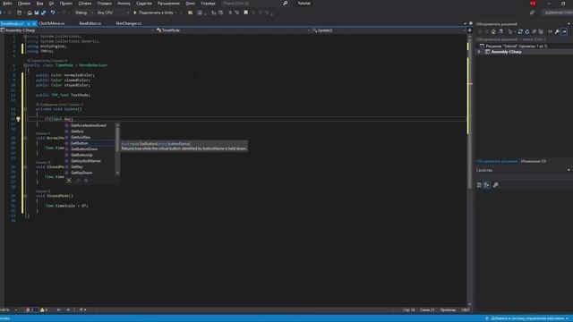The width and height of the screenshot is (573, 322).
Task: Click Solution Explorer sync active document icon
Action: (520, 32)
